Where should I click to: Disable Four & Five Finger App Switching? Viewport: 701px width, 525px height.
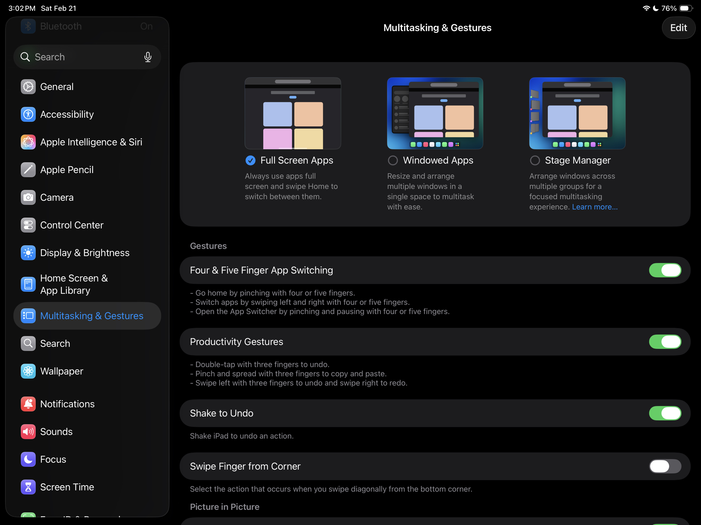point(665,270)
